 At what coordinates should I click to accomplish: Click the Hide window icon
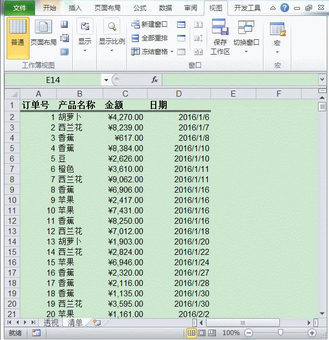pyautogui.click(x=181, y=38)
